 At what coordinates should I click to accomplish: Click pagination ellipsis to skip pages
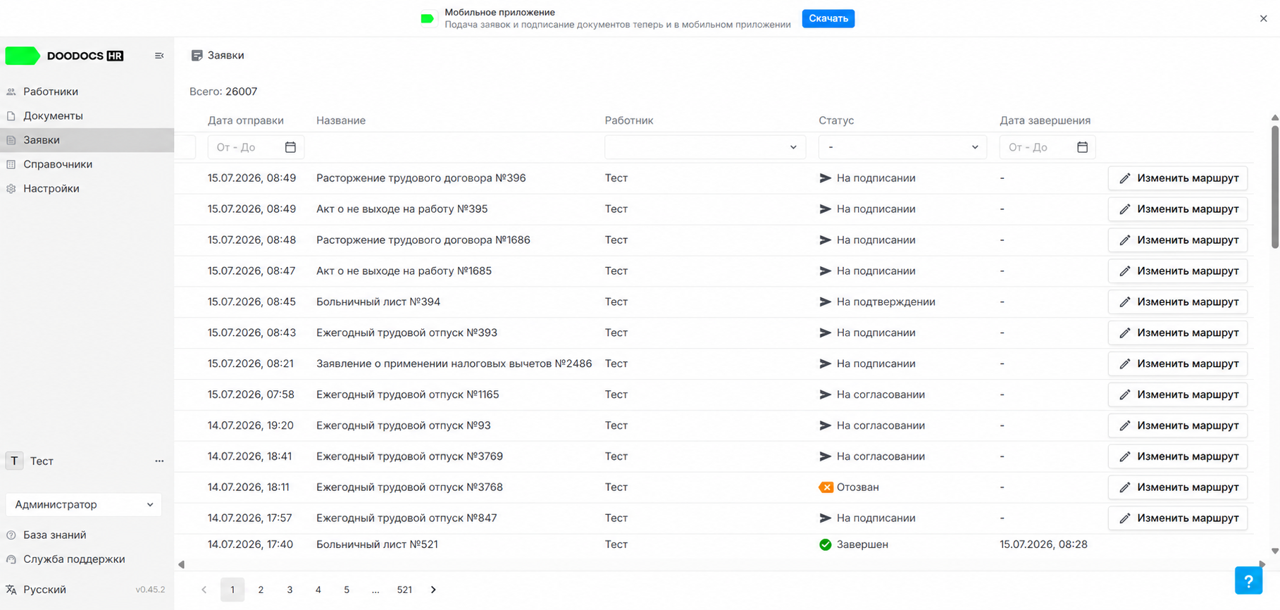pyautogui.click(x=375, y=590)
